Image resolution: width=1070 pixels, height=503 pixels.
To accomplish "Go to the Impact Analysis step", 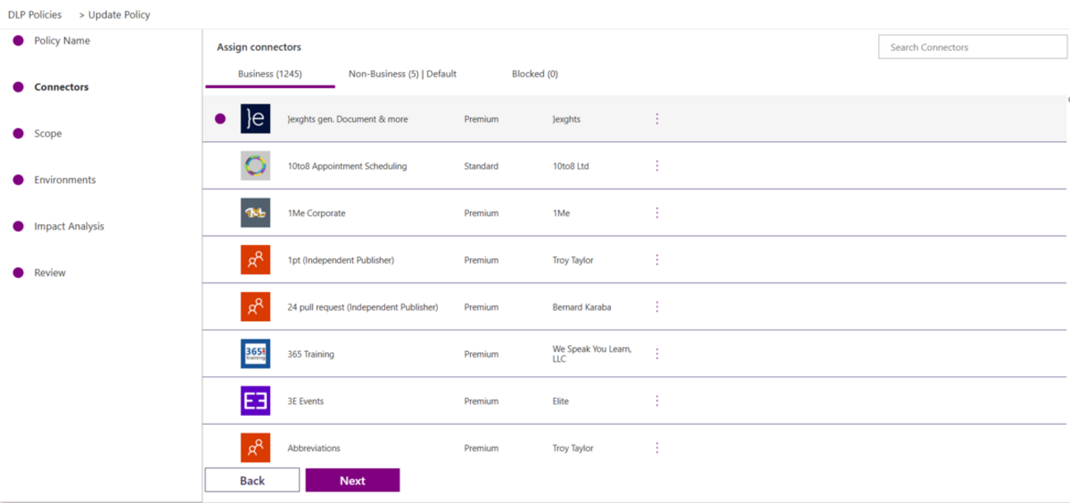I will point(69,226).
